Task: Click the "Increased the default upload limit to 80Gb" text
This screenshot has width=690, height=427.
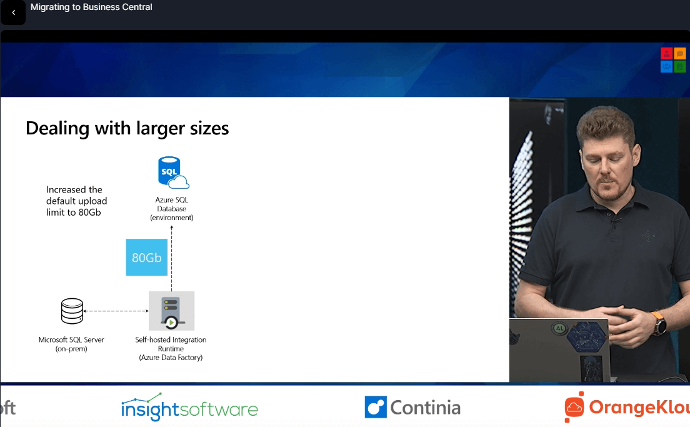Action: (x=77, y=201)
